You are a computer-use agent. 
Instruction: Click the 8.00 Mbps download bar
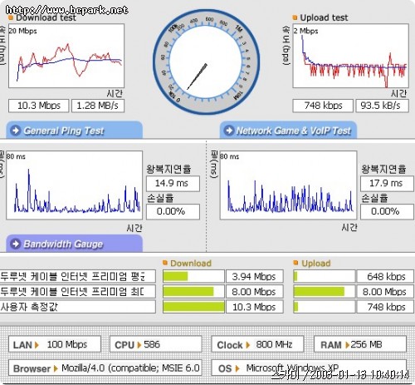click(193, 292)
